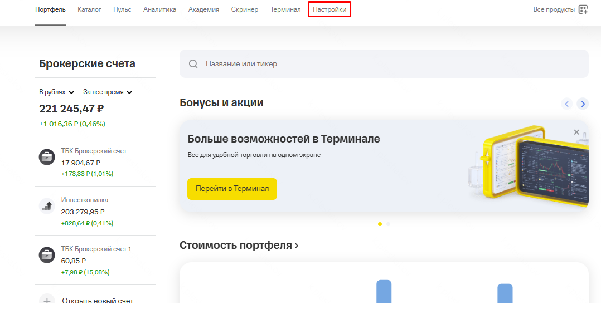Select the second carousel dot indicator
The height and width of the screenshot is (324, 601).
click(x=389, y=224)
